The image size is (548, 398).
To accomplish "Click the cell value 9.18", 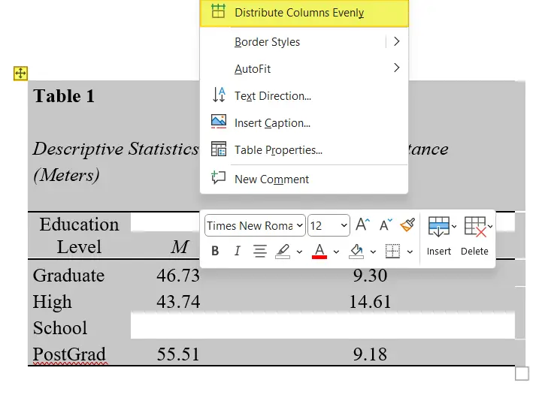I will [370, 354].
